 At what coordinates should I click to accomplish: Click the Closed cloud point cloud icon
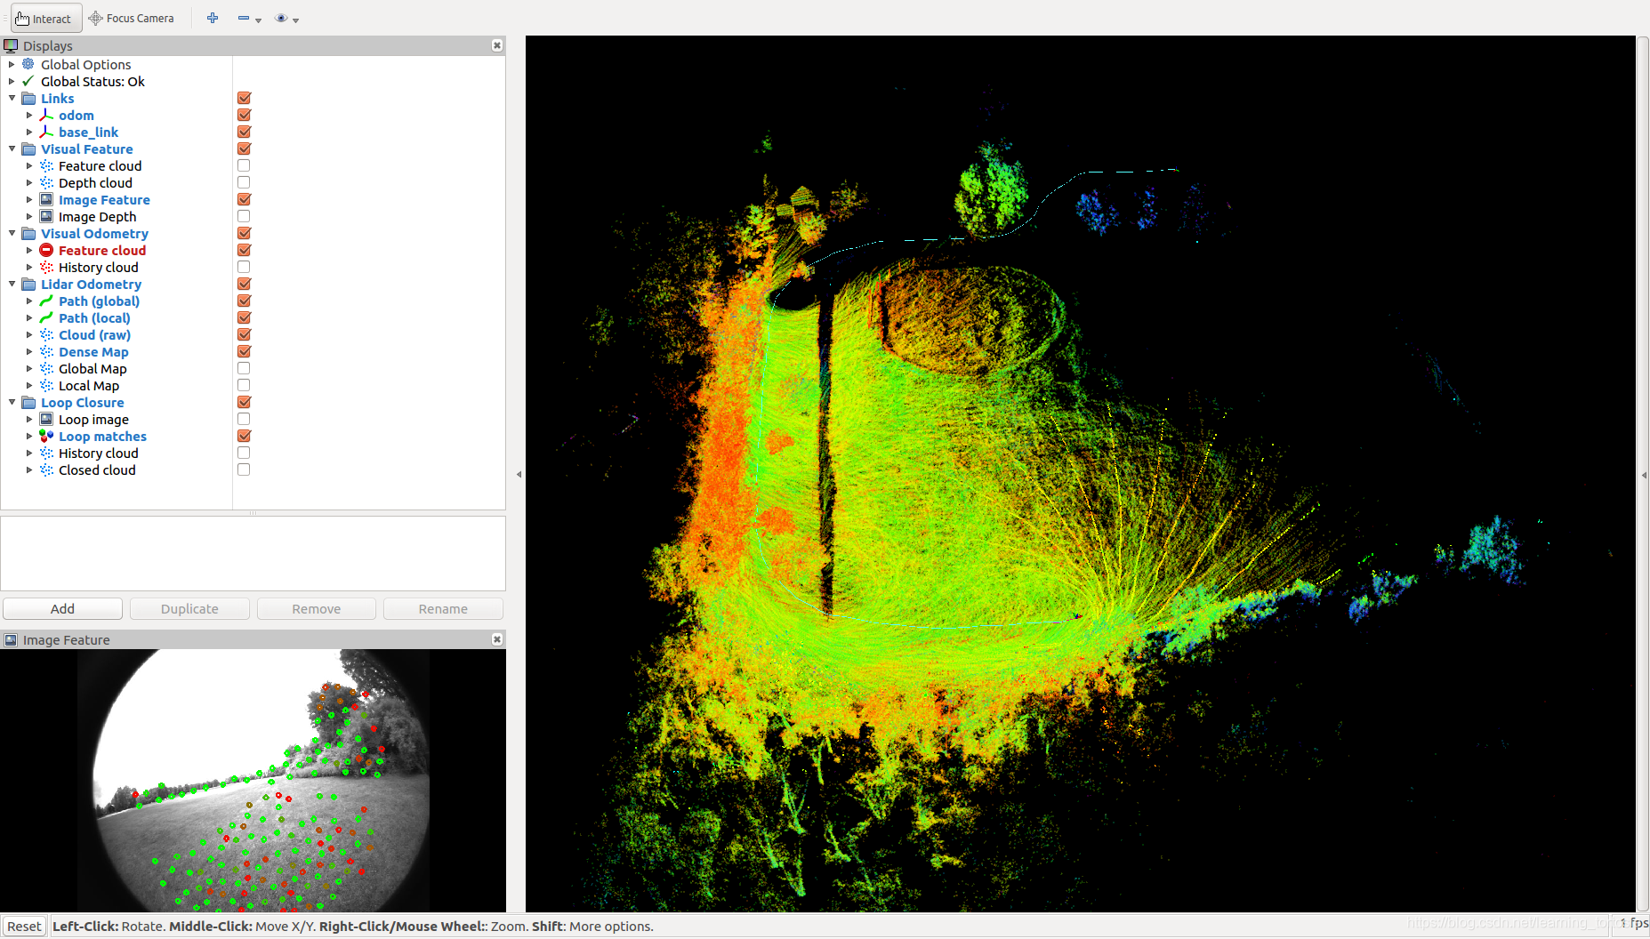[46, 469]
